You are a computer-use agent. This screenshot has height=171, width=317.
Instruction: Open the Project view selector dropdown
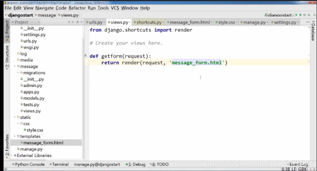25,22
